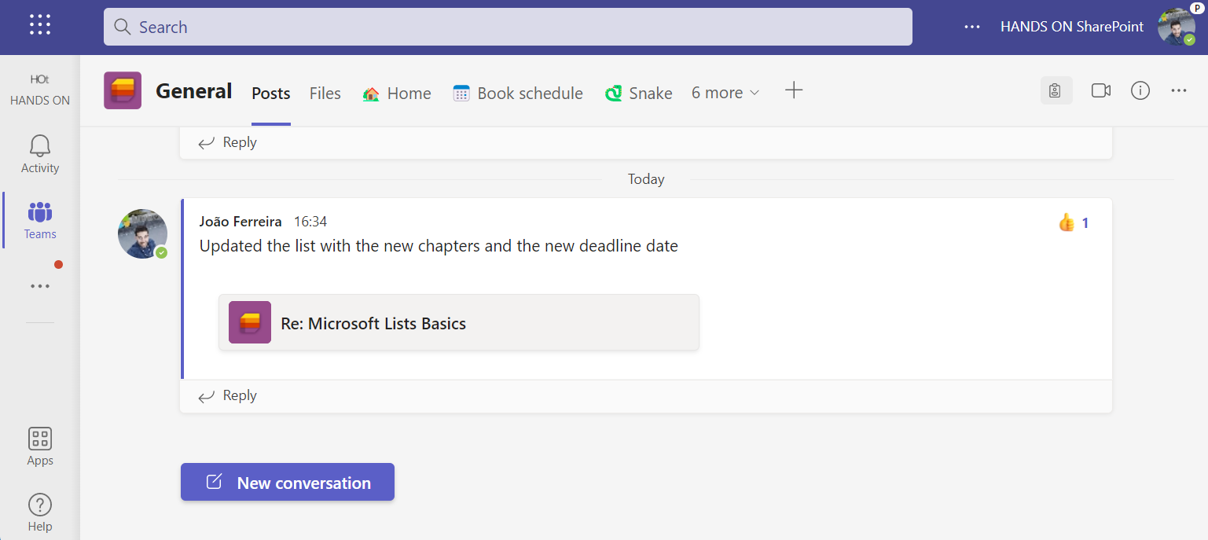The image size is (1208, 540).
Task: Open the Book schedule tab
Action: [x=518, y=94]
